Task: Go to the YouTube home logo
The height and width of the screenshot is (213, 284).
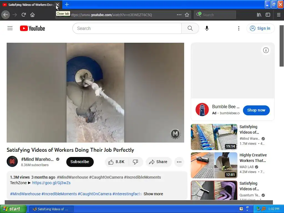Action: 32,28
